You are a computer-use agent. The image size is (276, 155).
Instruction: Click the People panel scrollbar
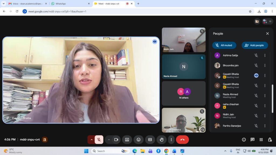[x=272, y=99]
